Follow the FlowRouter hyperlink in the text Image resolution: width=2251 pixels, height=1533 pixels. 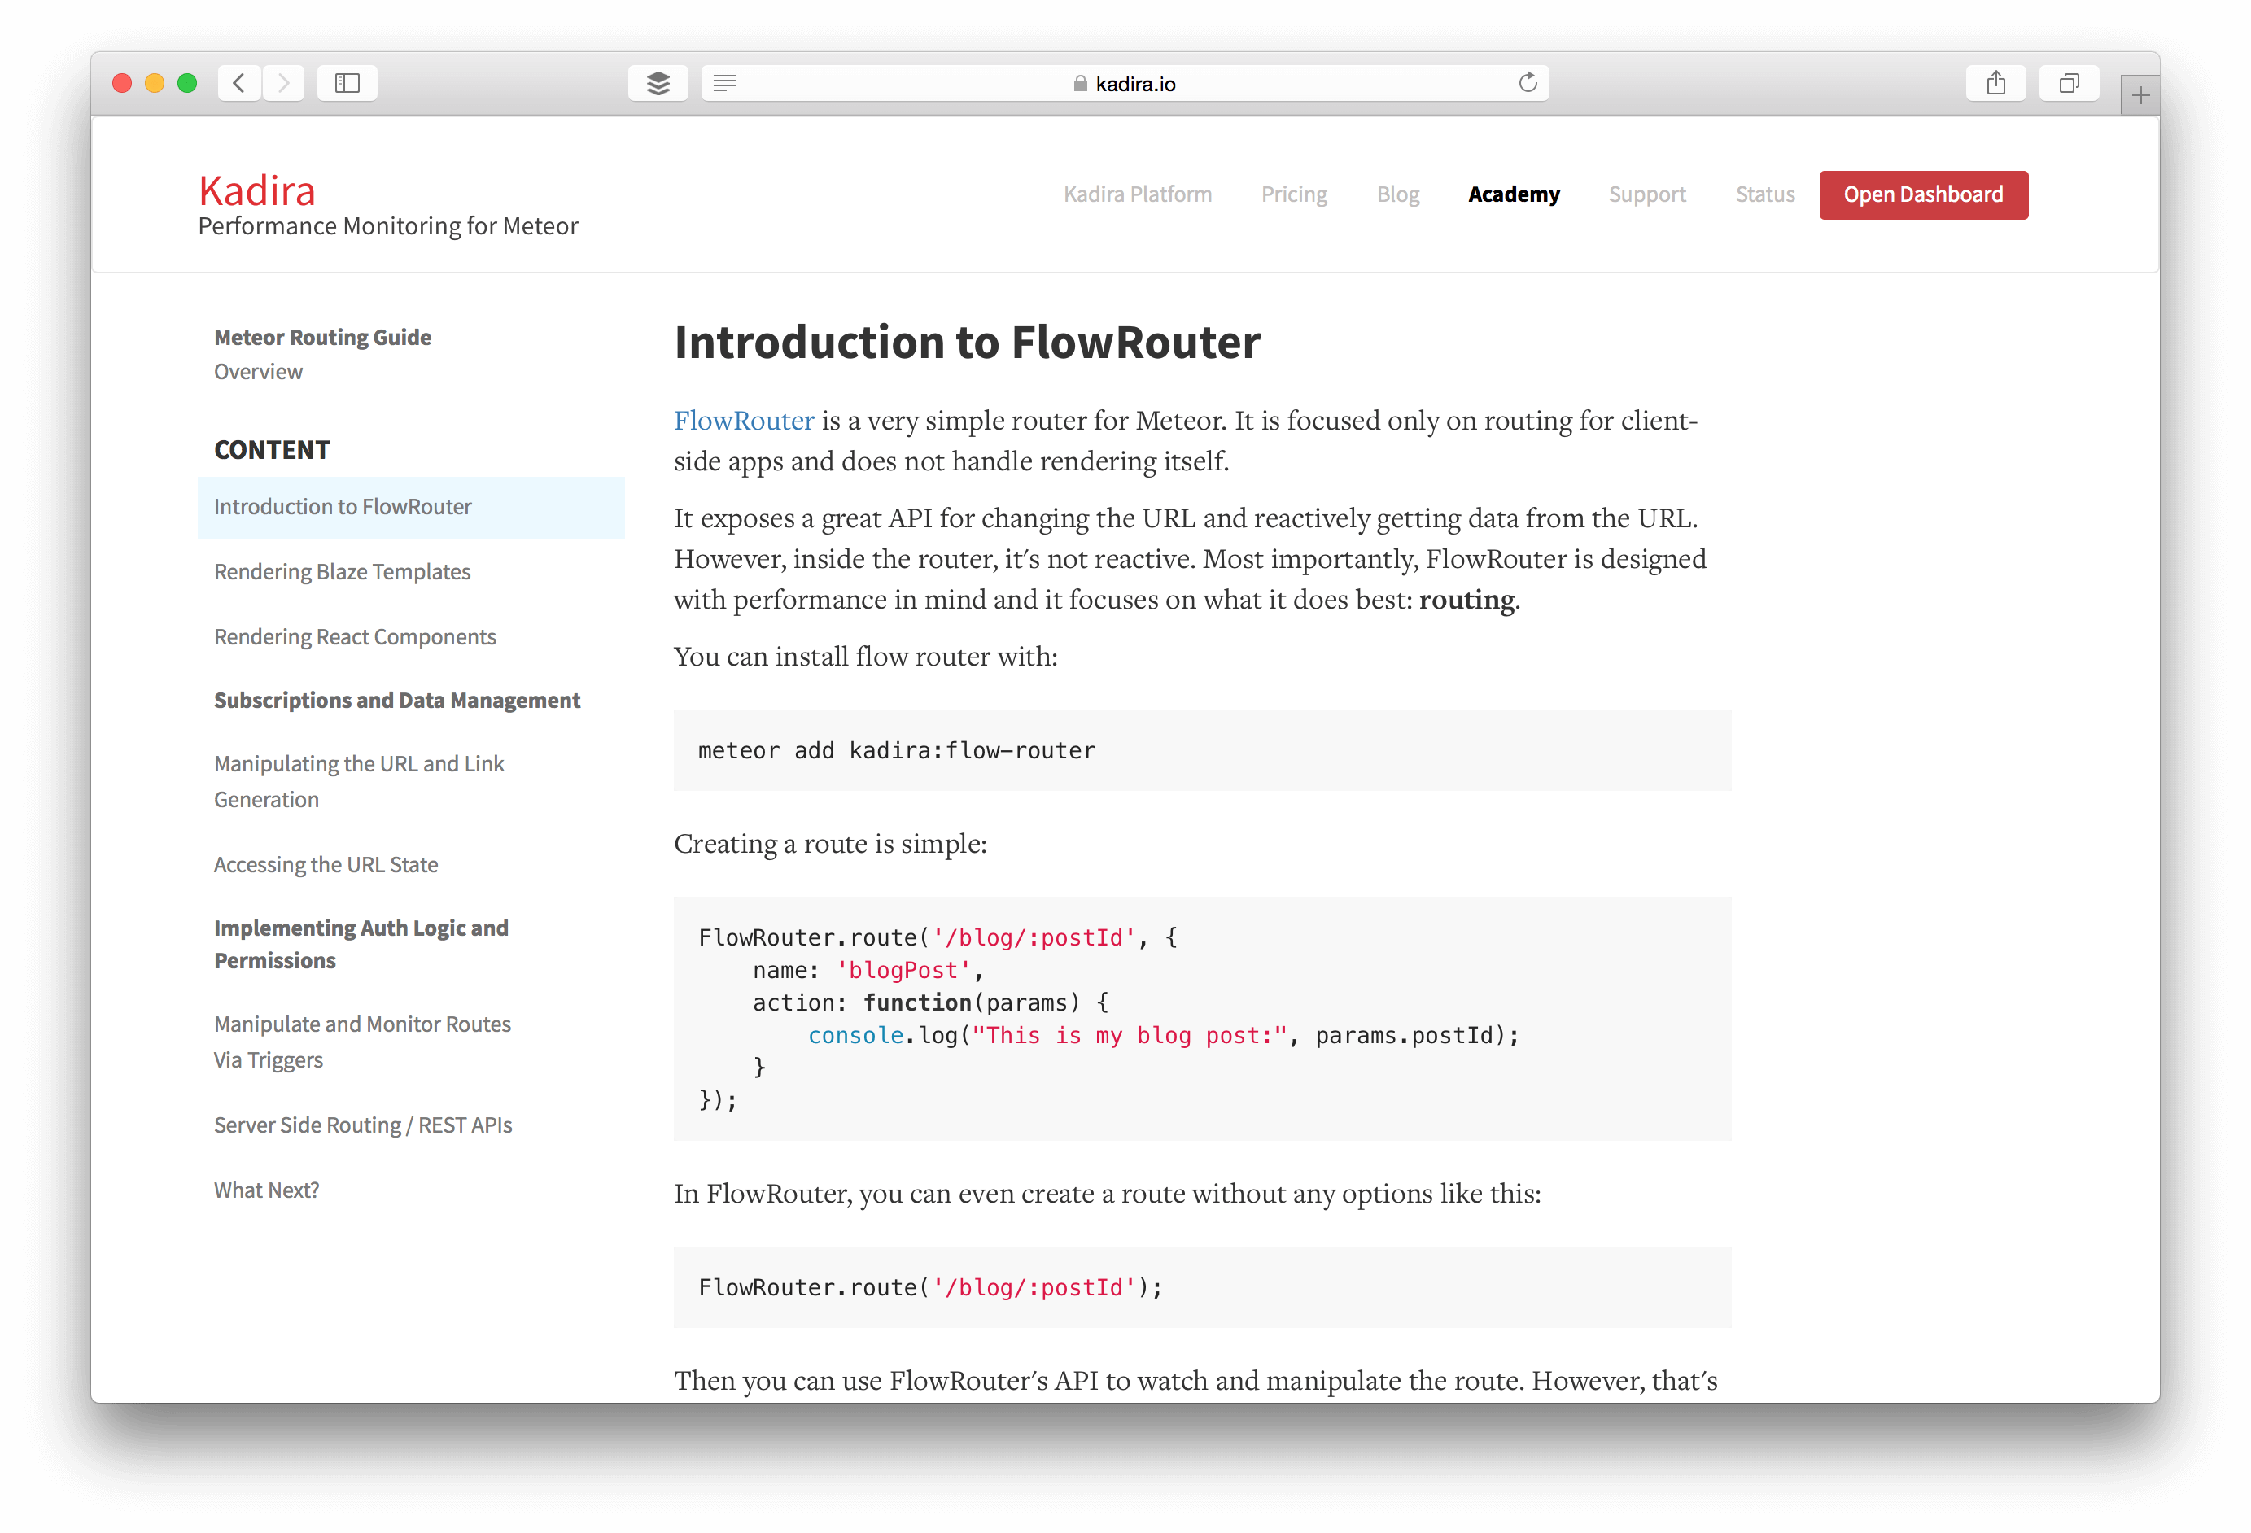point(743,421)
